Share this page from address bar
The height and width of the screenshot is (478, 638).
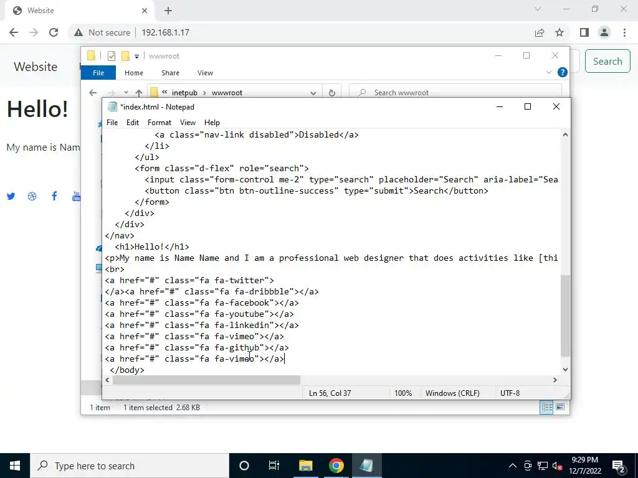click(540, 32)
